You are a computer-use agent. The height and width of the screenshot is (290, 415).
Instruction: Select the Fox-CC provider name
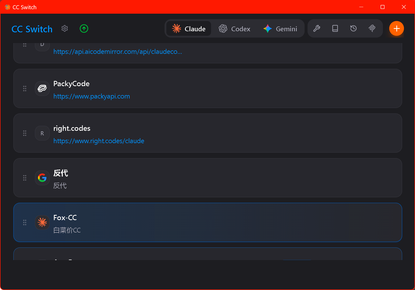tap(65, 218)
